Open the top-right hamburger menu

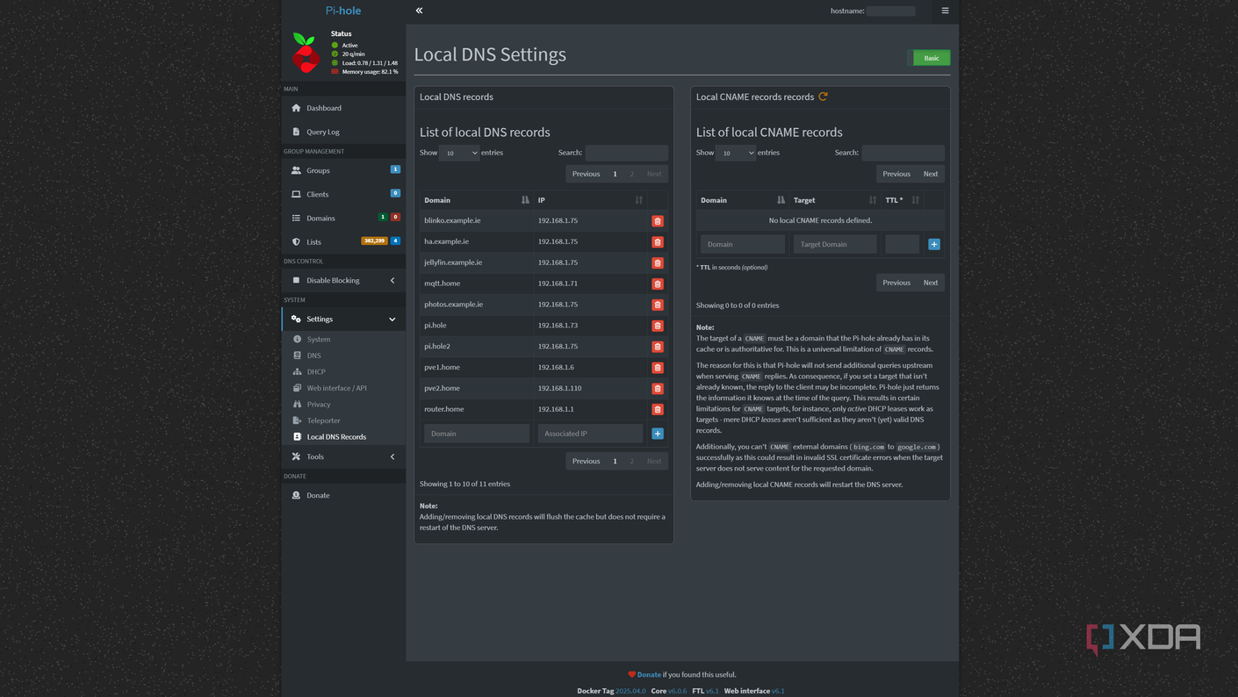pyautogui.click(x=945, y=11)
